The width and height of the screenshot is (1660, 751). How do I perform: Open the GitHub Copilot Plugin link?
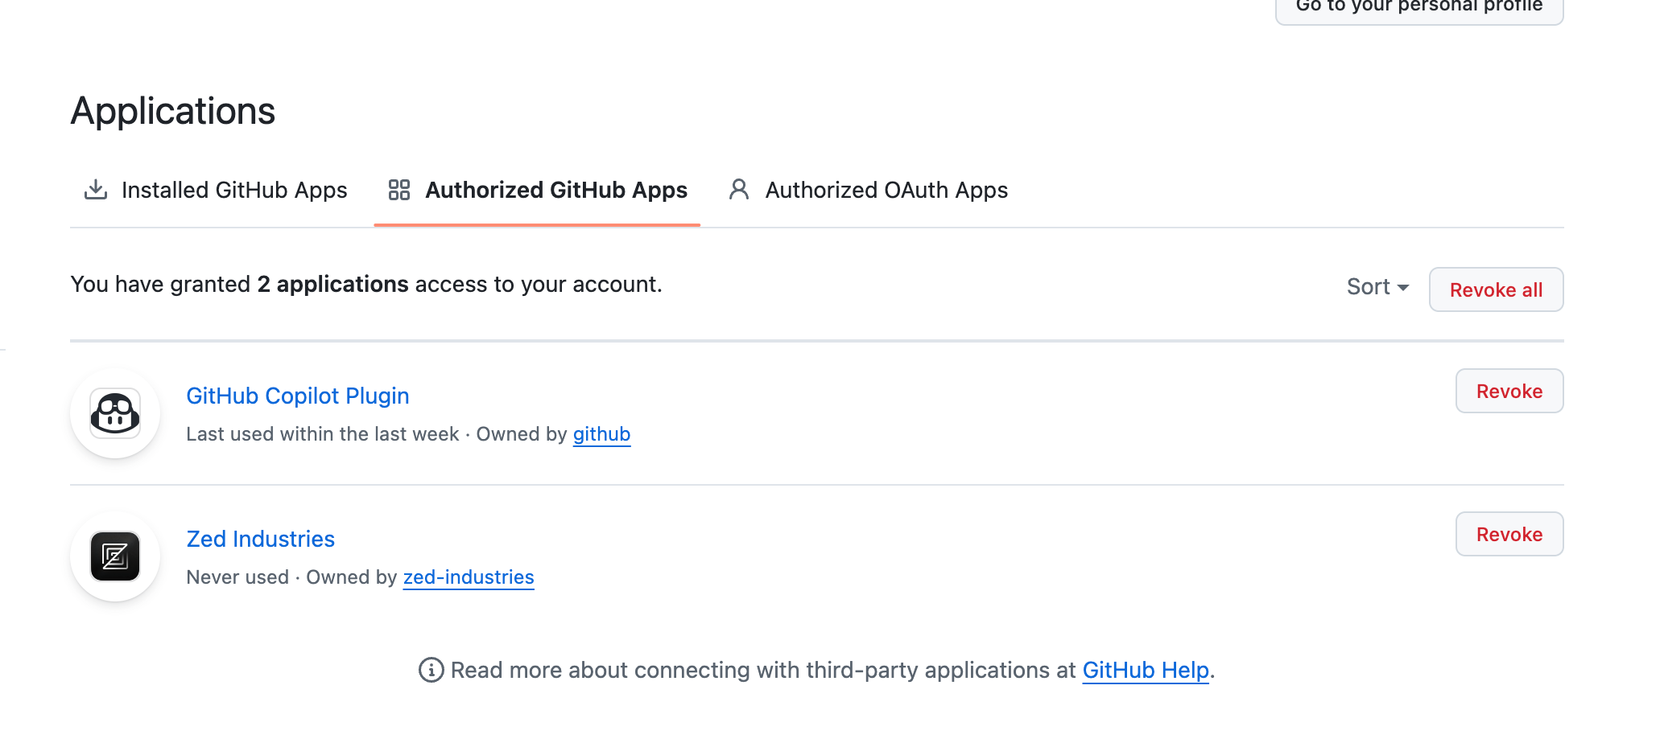298,396
